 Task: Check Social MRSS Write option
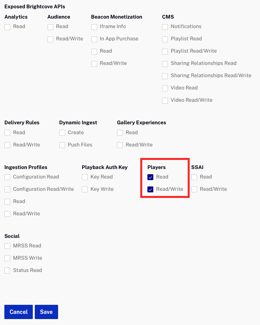8,258
